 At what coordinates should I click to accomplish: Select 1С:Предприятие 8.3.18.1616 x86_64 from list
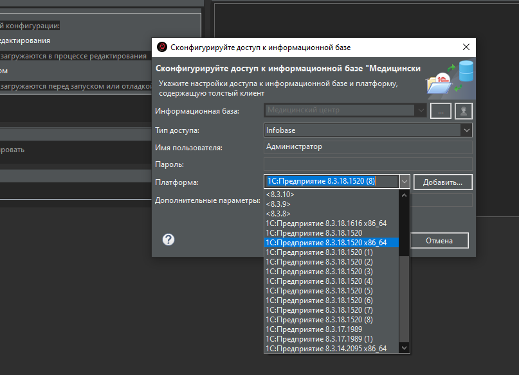tap(322, 223)
